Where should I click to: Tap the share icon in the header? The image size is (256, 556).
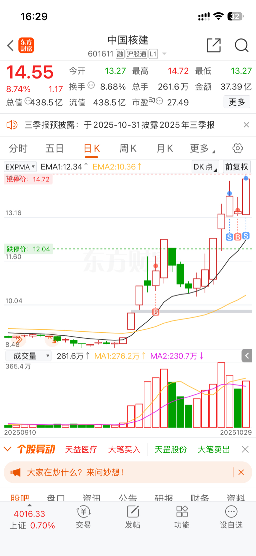pos(214,45)
